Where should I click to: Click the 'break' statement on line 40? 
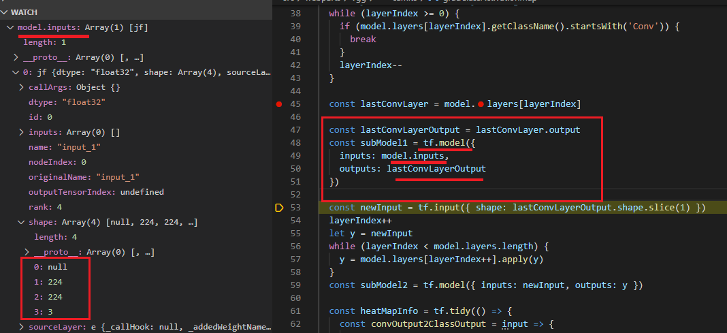point(363,39)
